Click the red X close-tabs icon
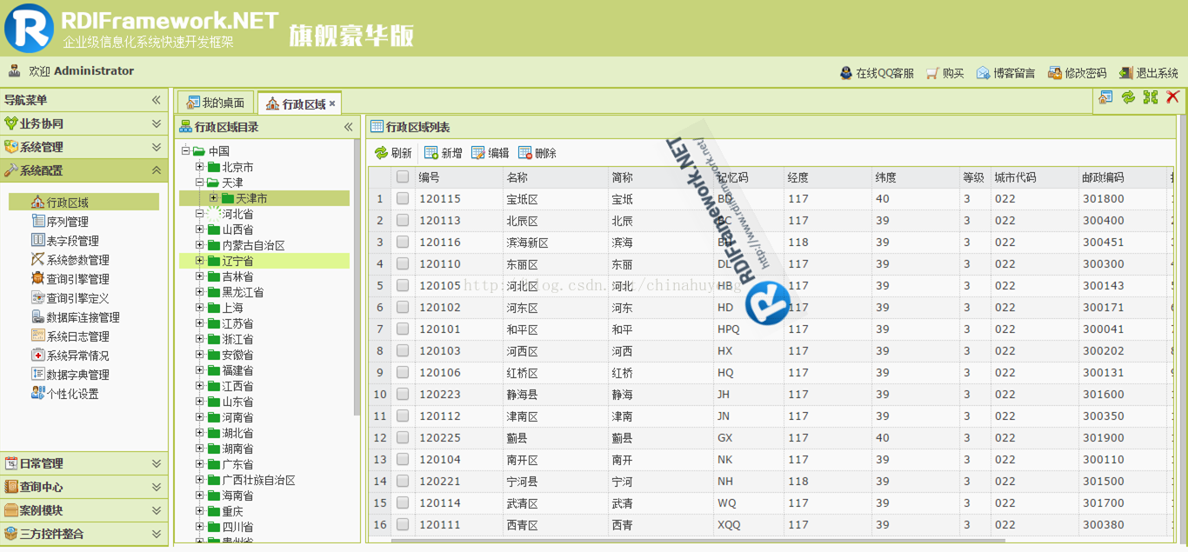1188x552 pixels. point(1172,97)
